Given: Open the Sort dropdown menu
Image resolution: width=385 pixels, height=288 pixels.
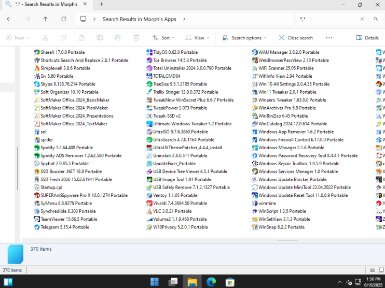Looking at the screenshot, I should tap(163, 38).
